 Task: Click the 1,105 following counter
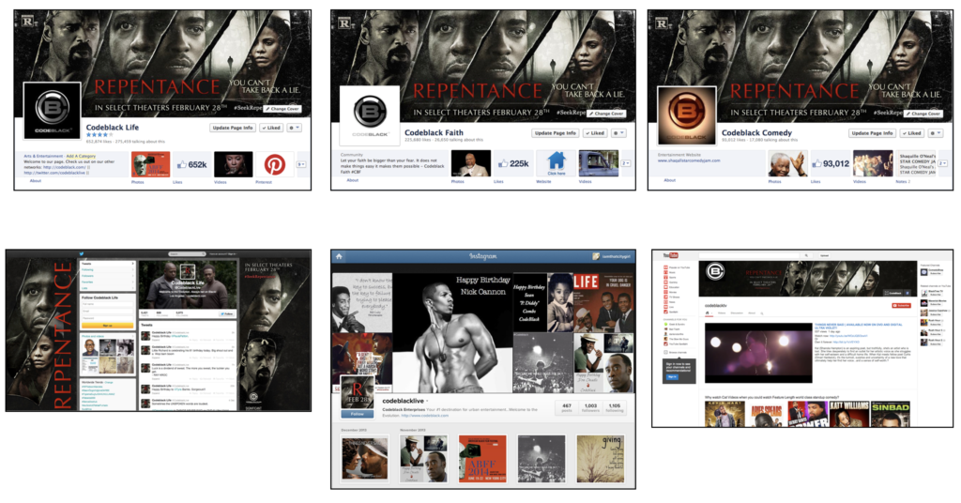tap(614, 408)
